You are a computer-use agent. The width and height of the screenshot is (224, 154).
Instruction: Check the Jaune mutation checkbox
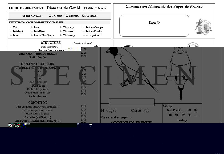click(11, 35)
